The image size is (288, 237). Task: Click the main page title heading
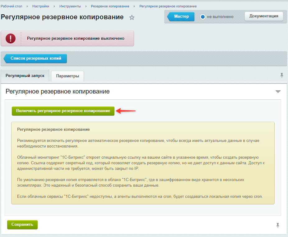tap(62, 17)
